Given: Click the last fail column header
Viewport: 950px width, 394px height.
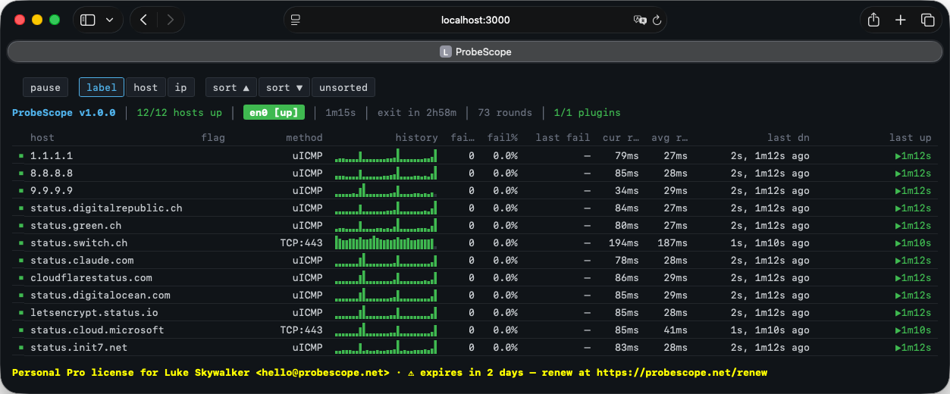Looking at the screenshot, I should (x=563, y=138).
